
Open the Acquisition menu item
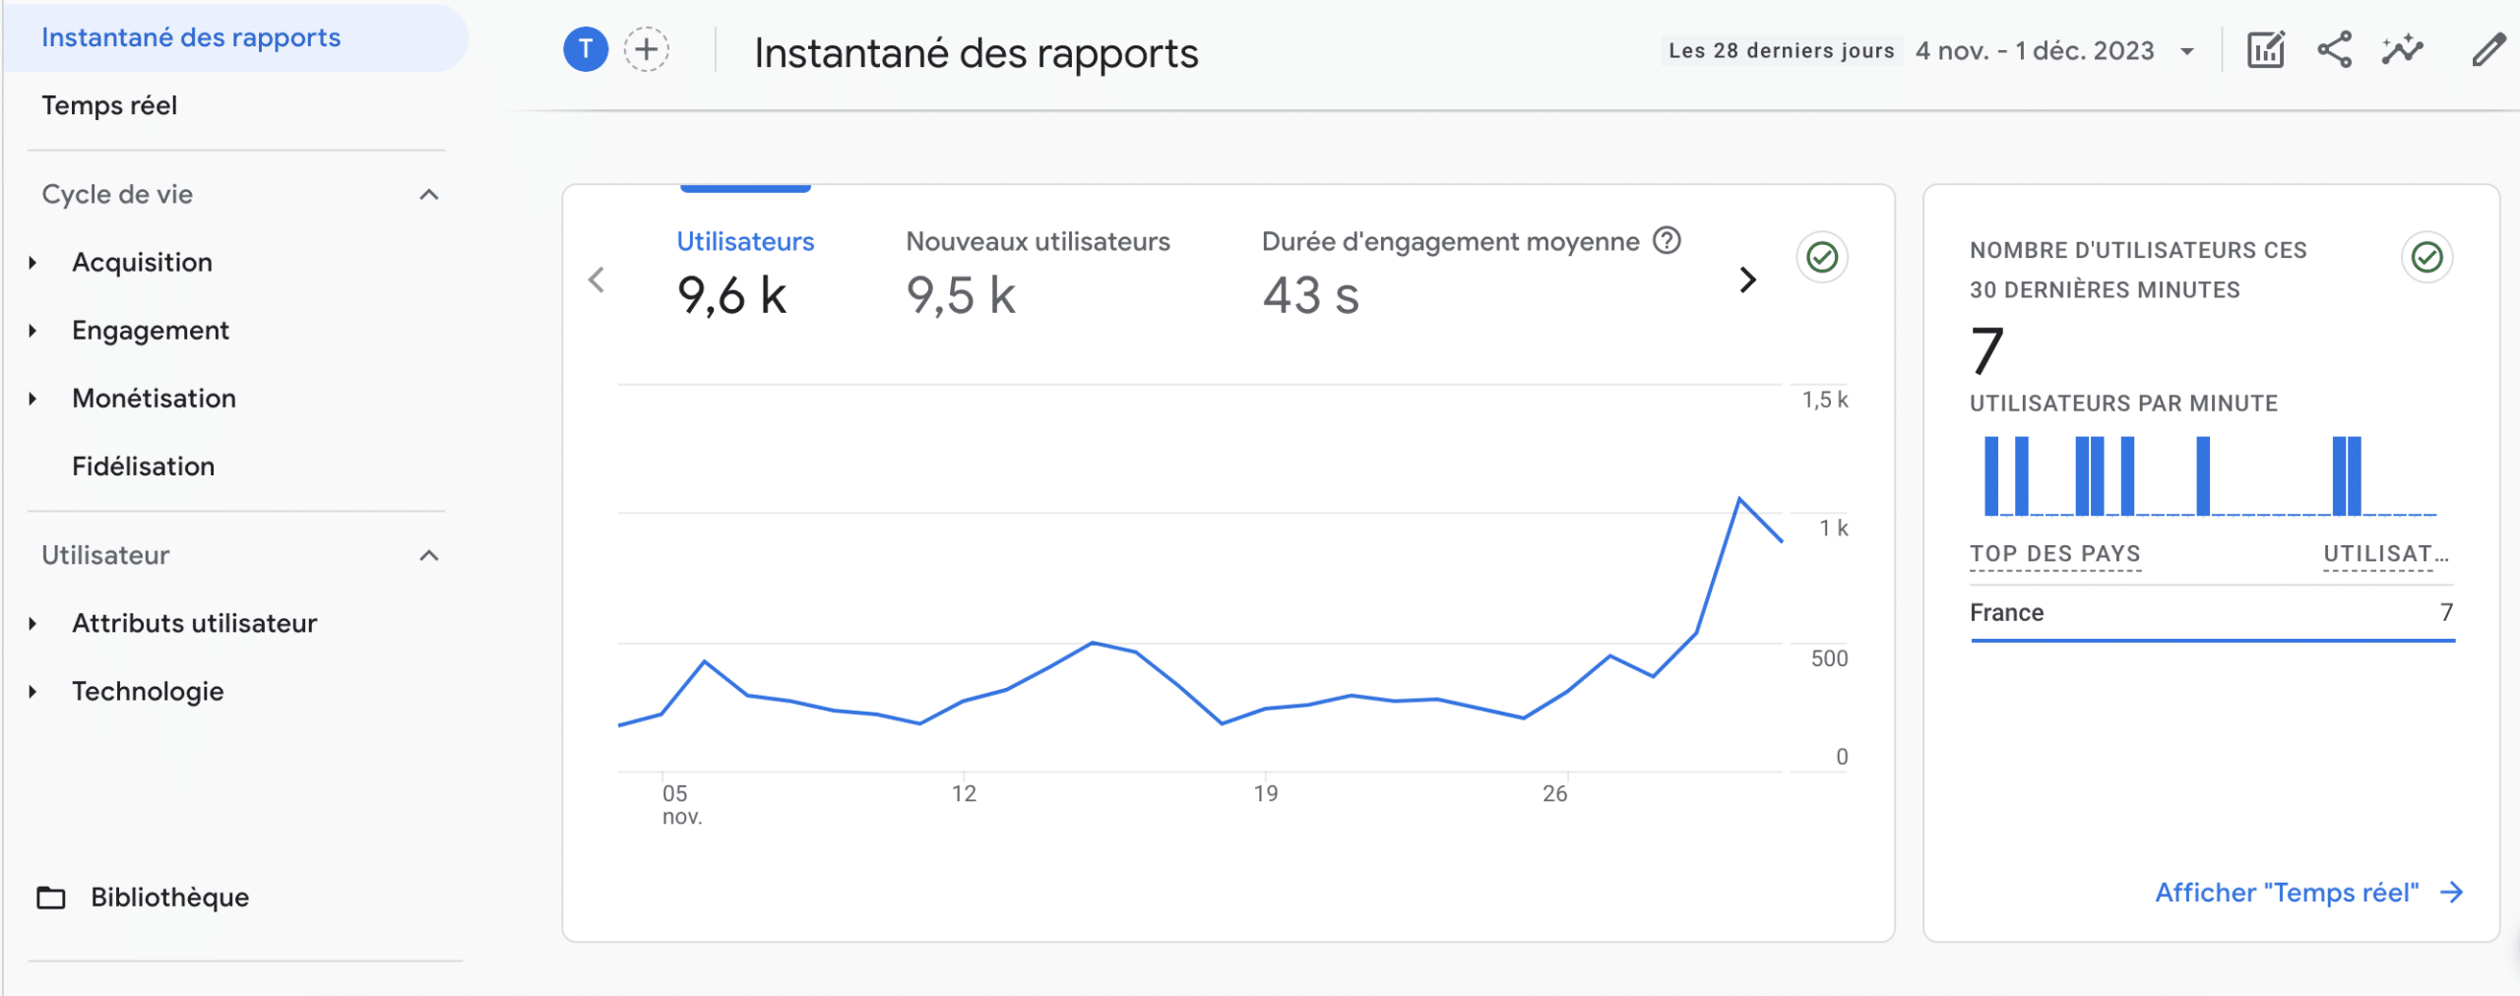pos(142,262)
